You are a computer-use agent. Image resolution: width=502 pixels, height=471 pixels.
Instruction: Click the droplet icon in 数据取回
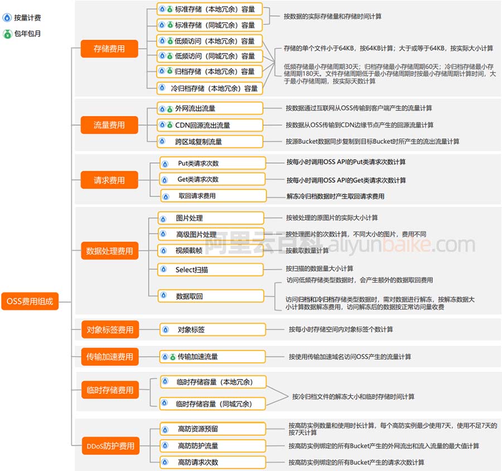tap(163, 295)
